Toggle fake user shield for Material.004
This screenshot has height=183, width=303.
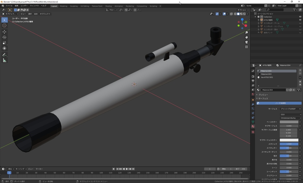[287, 90]
